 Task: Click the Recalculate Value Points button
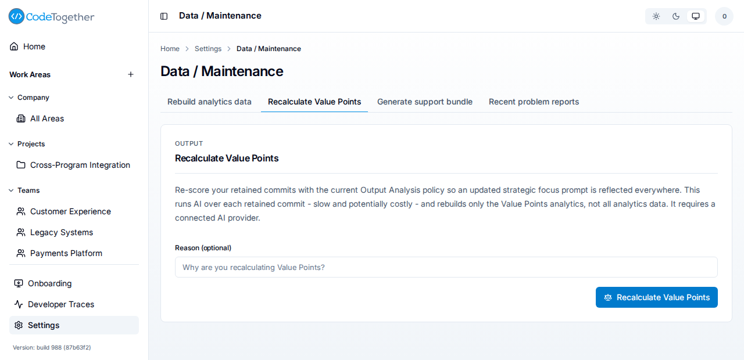(657, 297)
